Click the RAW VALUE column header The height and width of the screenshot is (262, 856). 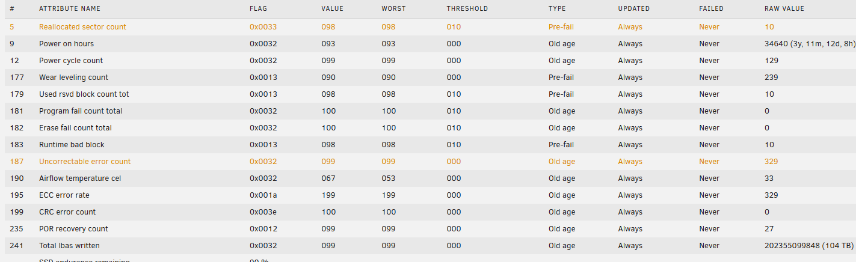[783, 9]
